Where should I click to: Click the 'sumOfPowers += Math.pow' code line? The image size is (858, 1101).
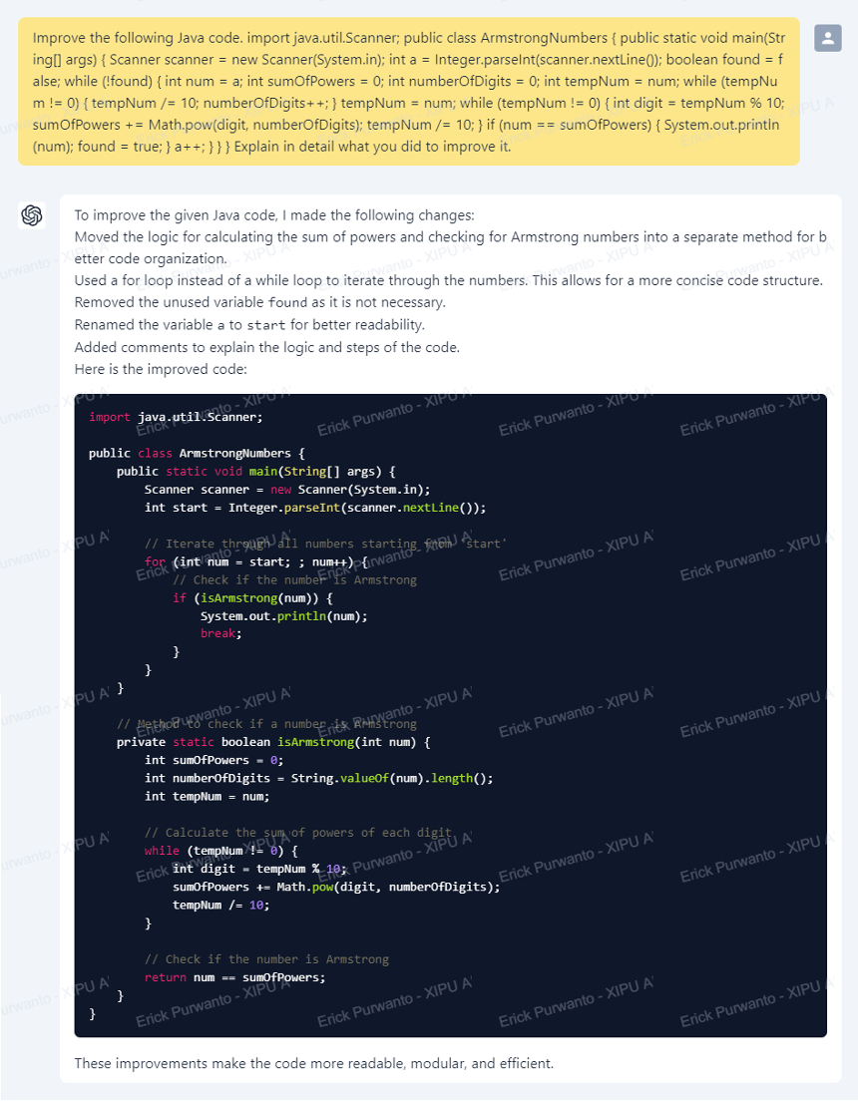pyautogui.click(x=336, y=887)
